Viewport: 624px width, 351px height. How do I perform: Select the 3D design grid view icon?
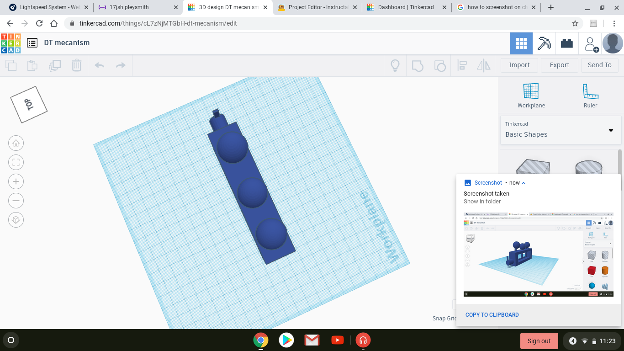pyautogui.click(x=521, y=43)
